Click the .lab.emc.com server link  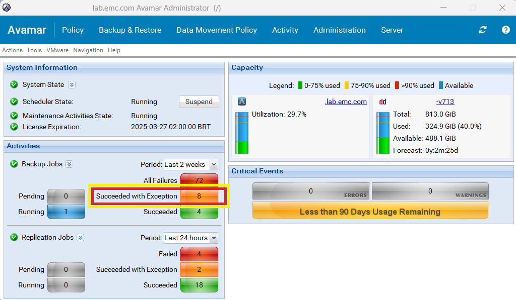point(346,102)
